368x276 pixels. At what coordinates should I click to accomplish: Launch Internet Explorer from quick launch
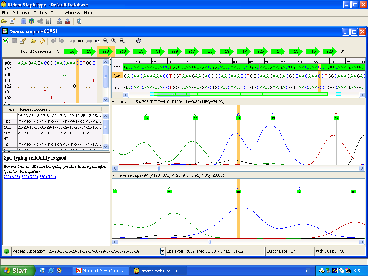(x=51, y=271)
